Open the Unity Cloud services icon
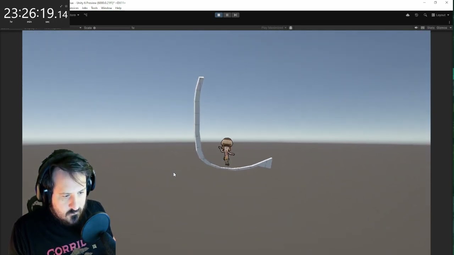This screenshot has width=454, height=255. 408,15
